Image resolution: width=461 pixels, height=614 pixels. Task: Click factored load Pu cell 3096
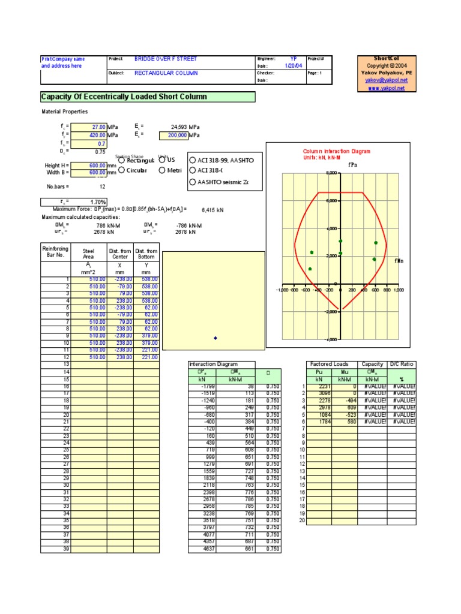click(x=319, y=393)
